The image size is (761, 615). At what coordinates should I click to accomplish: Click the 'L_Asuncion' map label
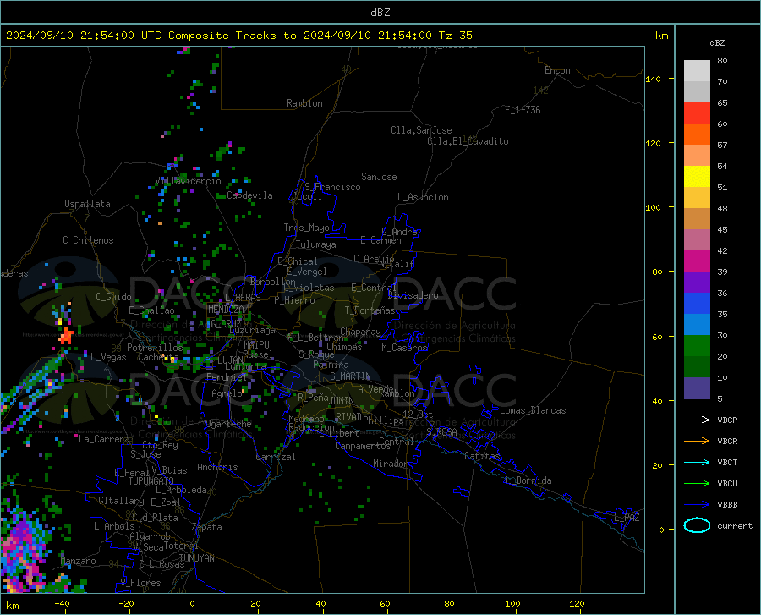coord(423,197)
